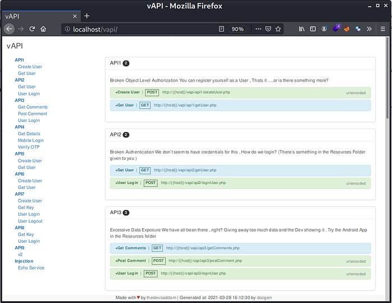Open Get Comments sidebar link

[32, 107]
